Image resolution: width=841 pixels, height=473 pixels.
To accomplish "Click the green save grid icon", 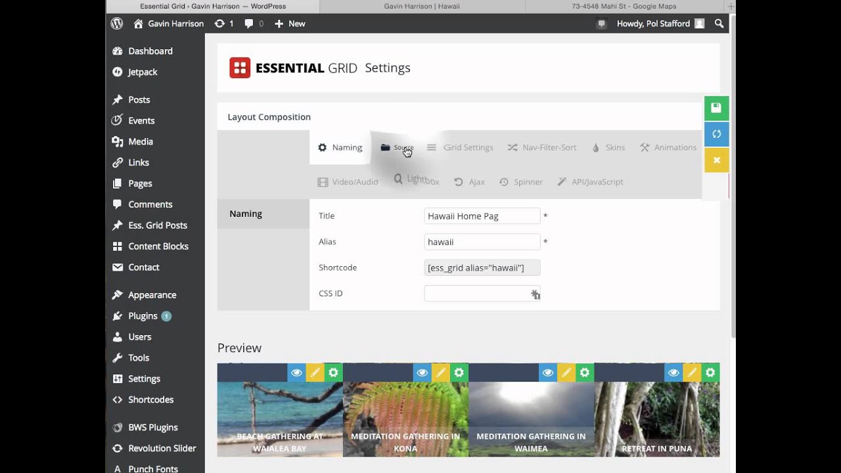I will tap(717, 108).
